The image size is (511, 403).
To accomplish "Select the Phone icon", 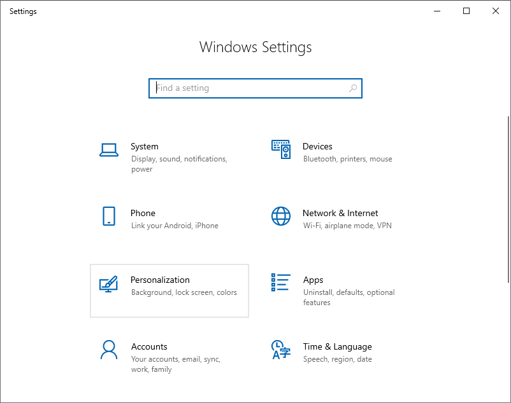I will (109, 216).
